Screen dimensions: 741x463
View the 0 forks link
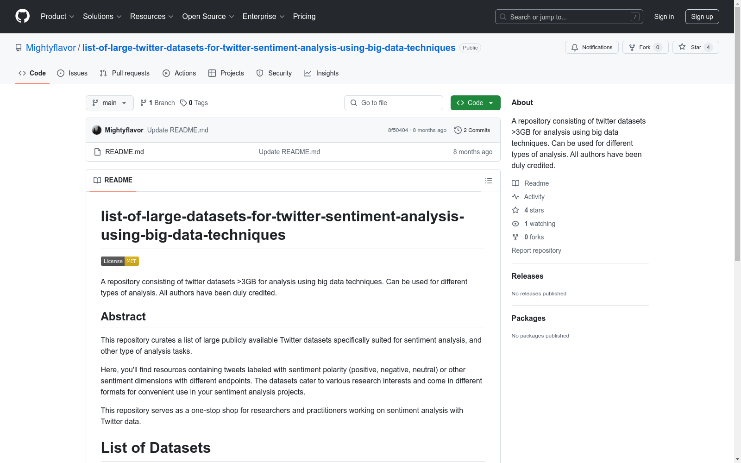pyautogui.click(x=528, y=237)
